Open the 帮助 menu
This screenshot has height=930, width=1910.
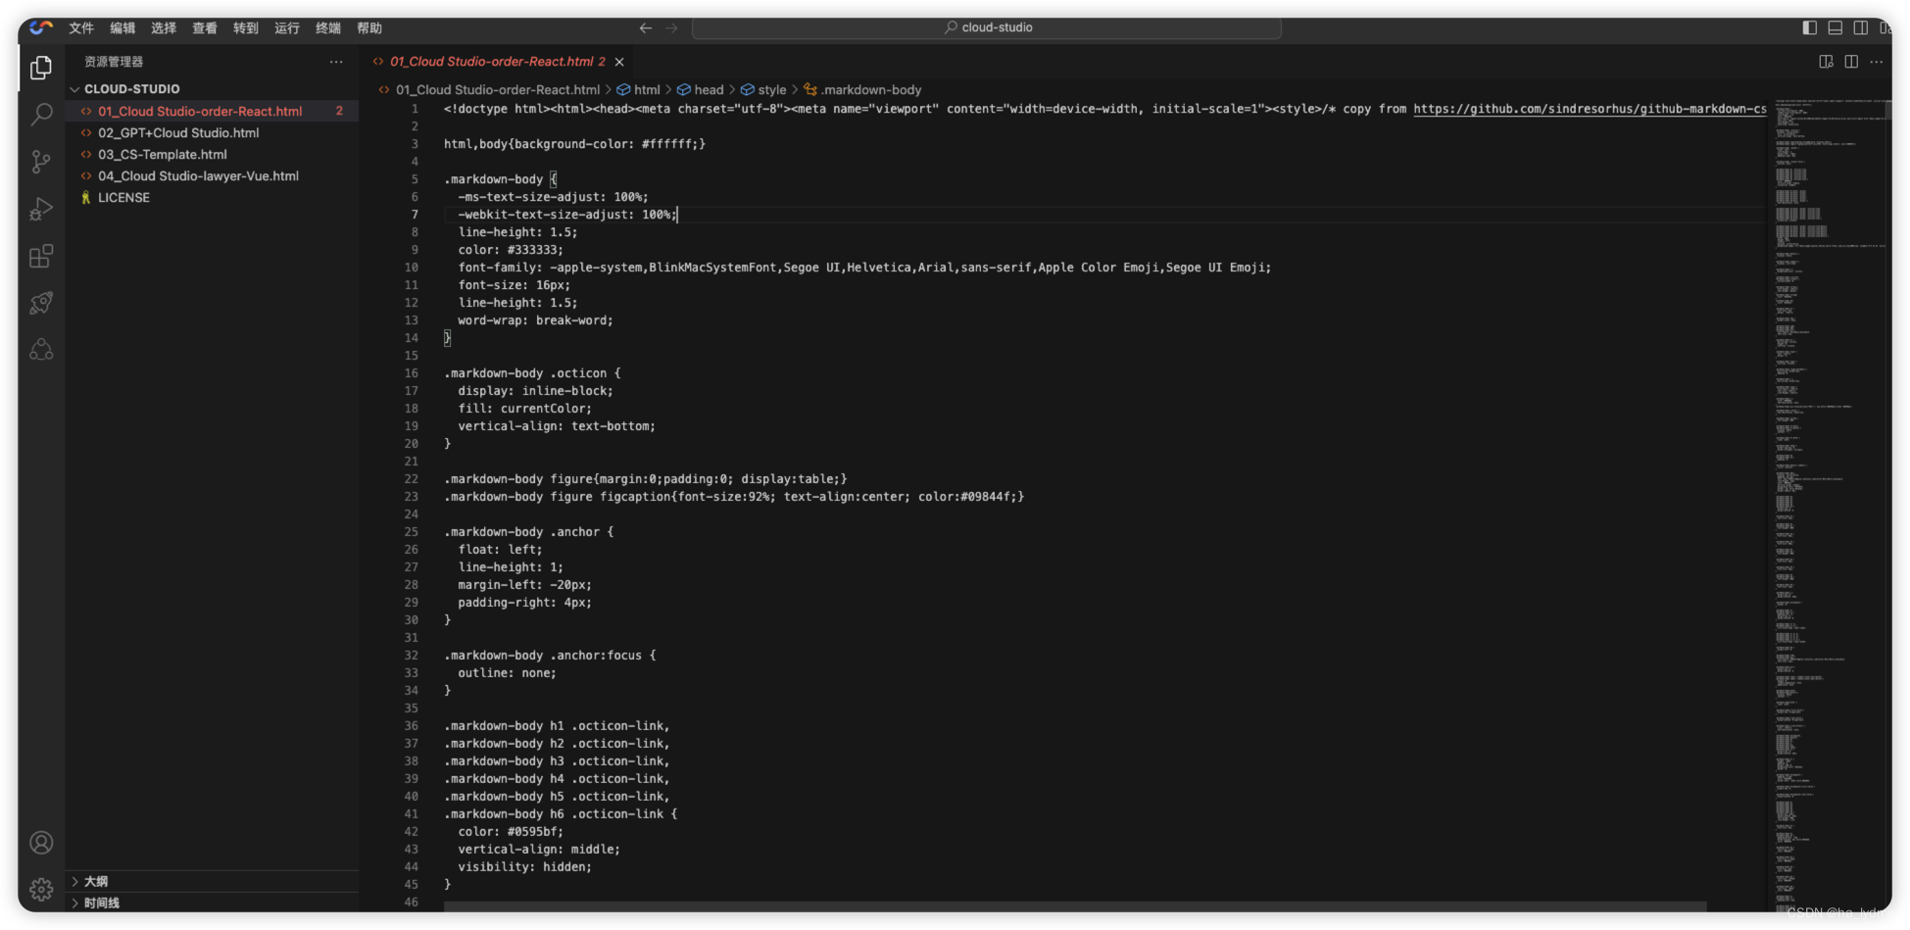(369, 28)
